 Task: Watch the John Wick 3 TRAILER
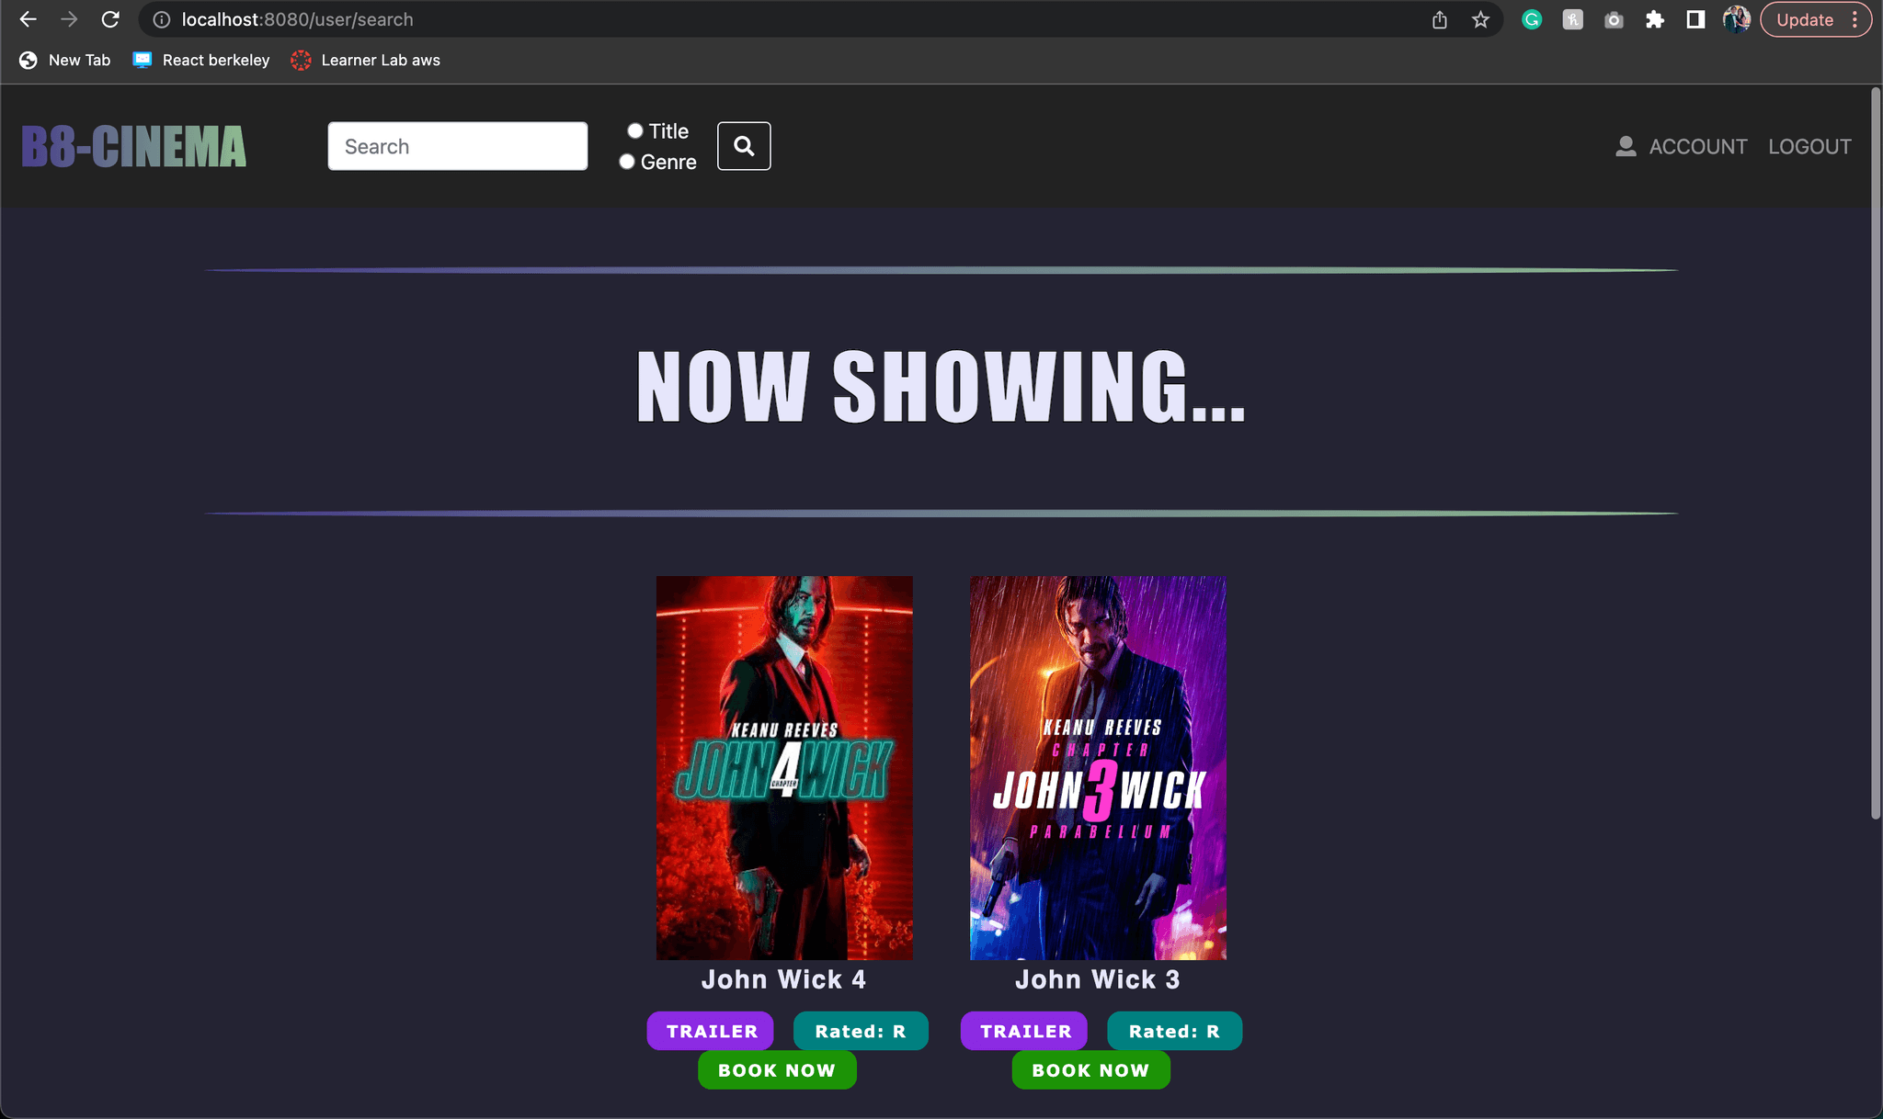[1024, 1031]
